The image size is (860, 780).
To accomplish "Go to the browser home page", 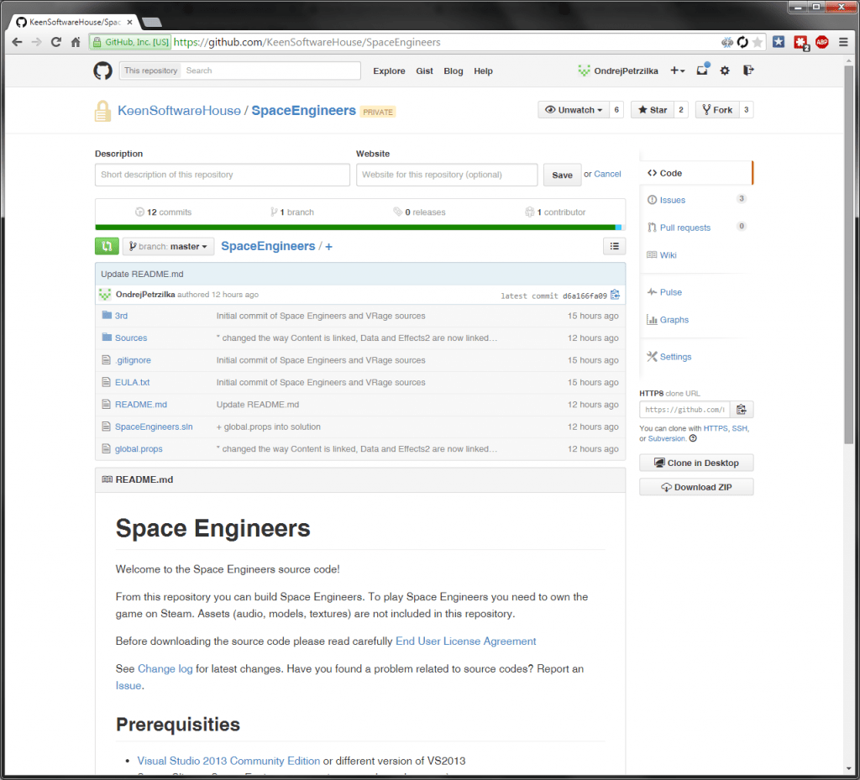I will tap(76, 42).
